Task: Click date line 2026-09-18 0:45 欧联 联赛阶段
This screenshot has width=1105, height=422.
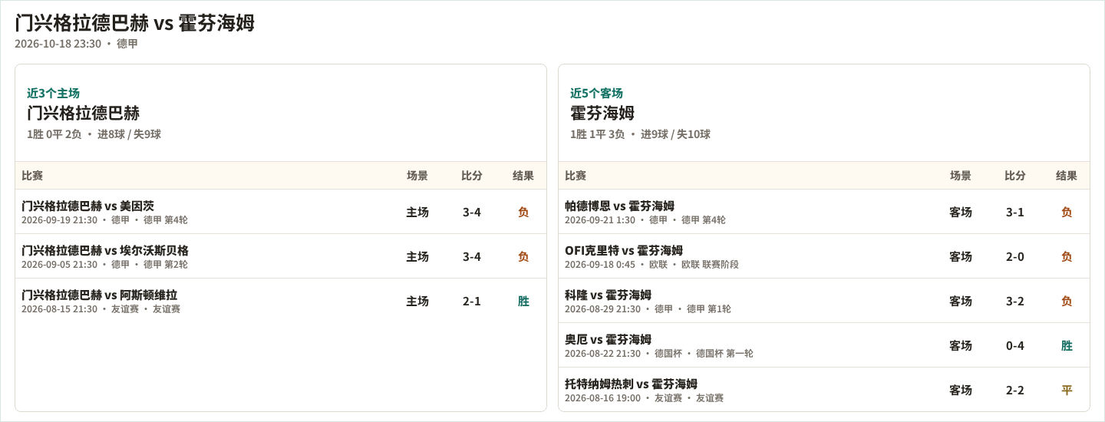Action: pyautogui.click(x=651, y=265)
